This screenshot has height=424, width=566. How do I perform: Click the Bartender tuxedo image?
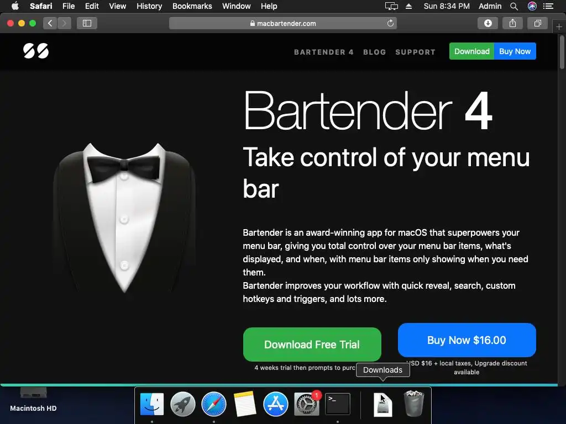click(124, 218)
